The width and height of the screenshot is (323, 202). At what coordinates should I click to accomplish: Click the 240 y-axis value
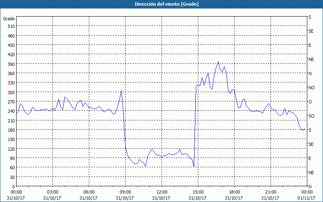click(x=11, y=111)
